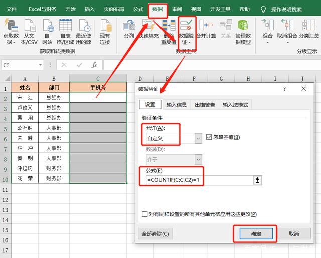Click the 获取数据 (Get Data) icon
Screen dimensions: 321x258
coord(11,26)
